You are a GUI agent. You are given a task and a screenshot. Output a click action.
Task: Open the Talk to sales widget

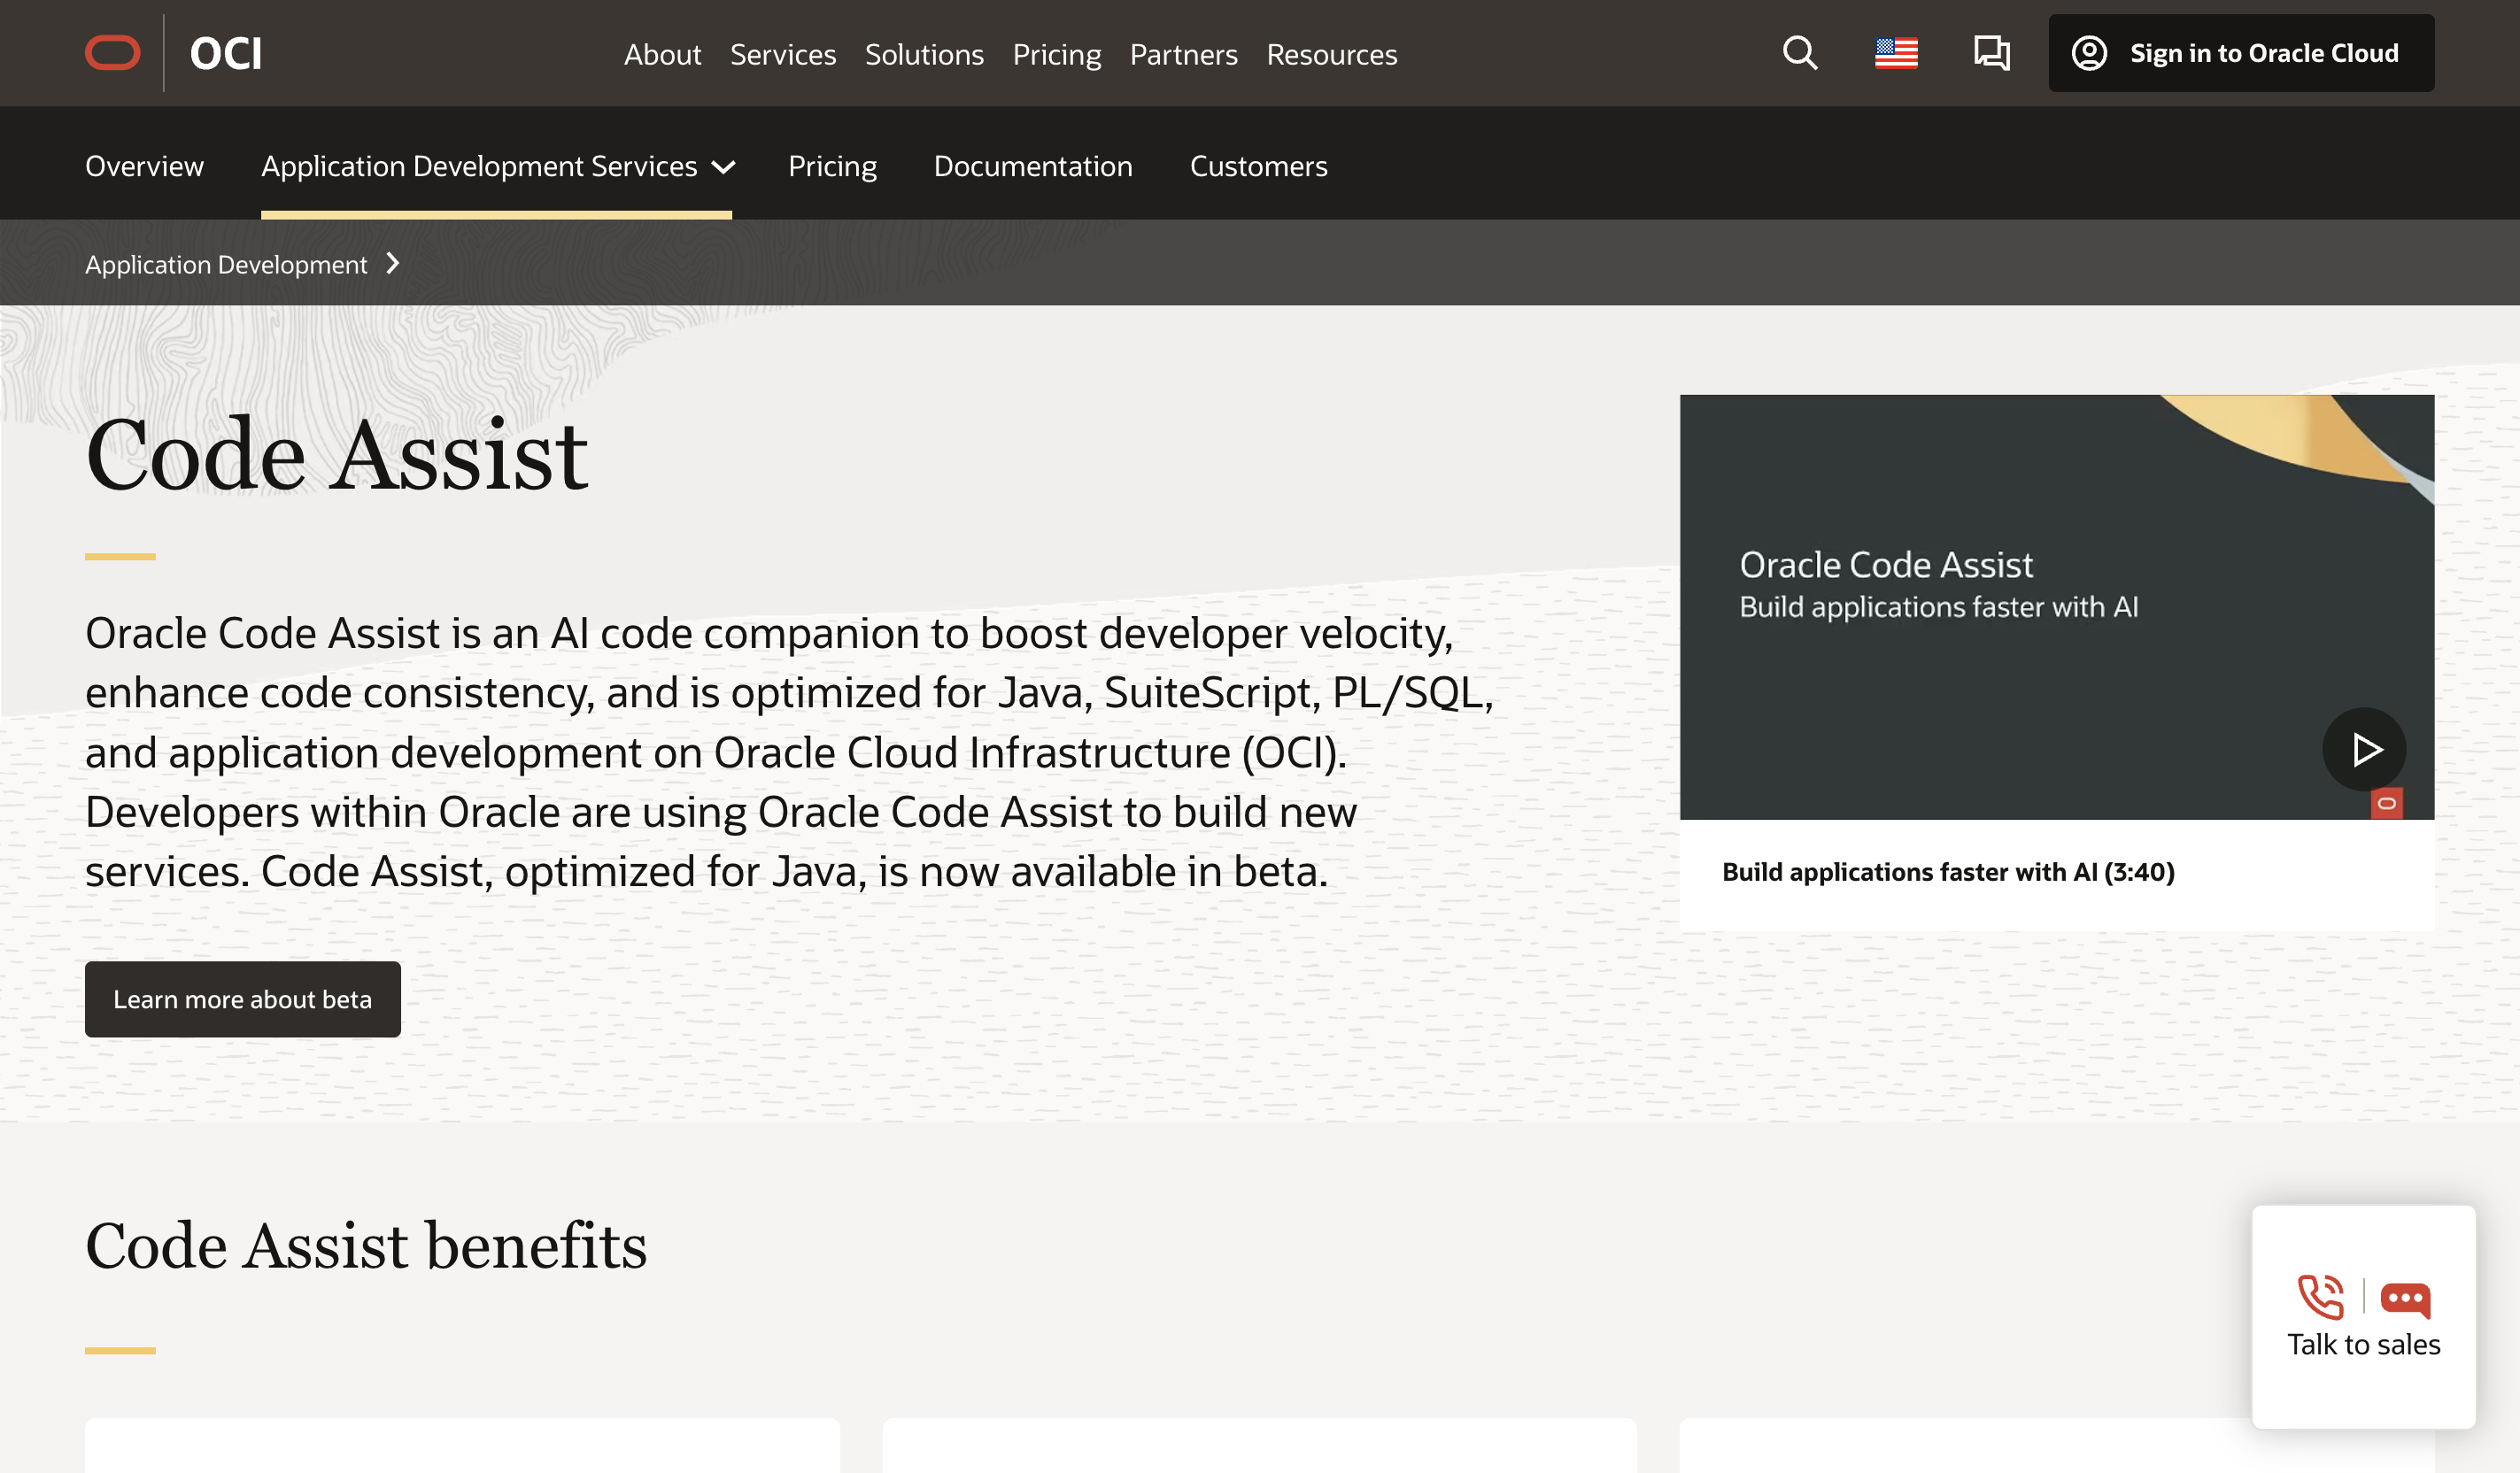pyautogui.click(x=2363, y=1316)
